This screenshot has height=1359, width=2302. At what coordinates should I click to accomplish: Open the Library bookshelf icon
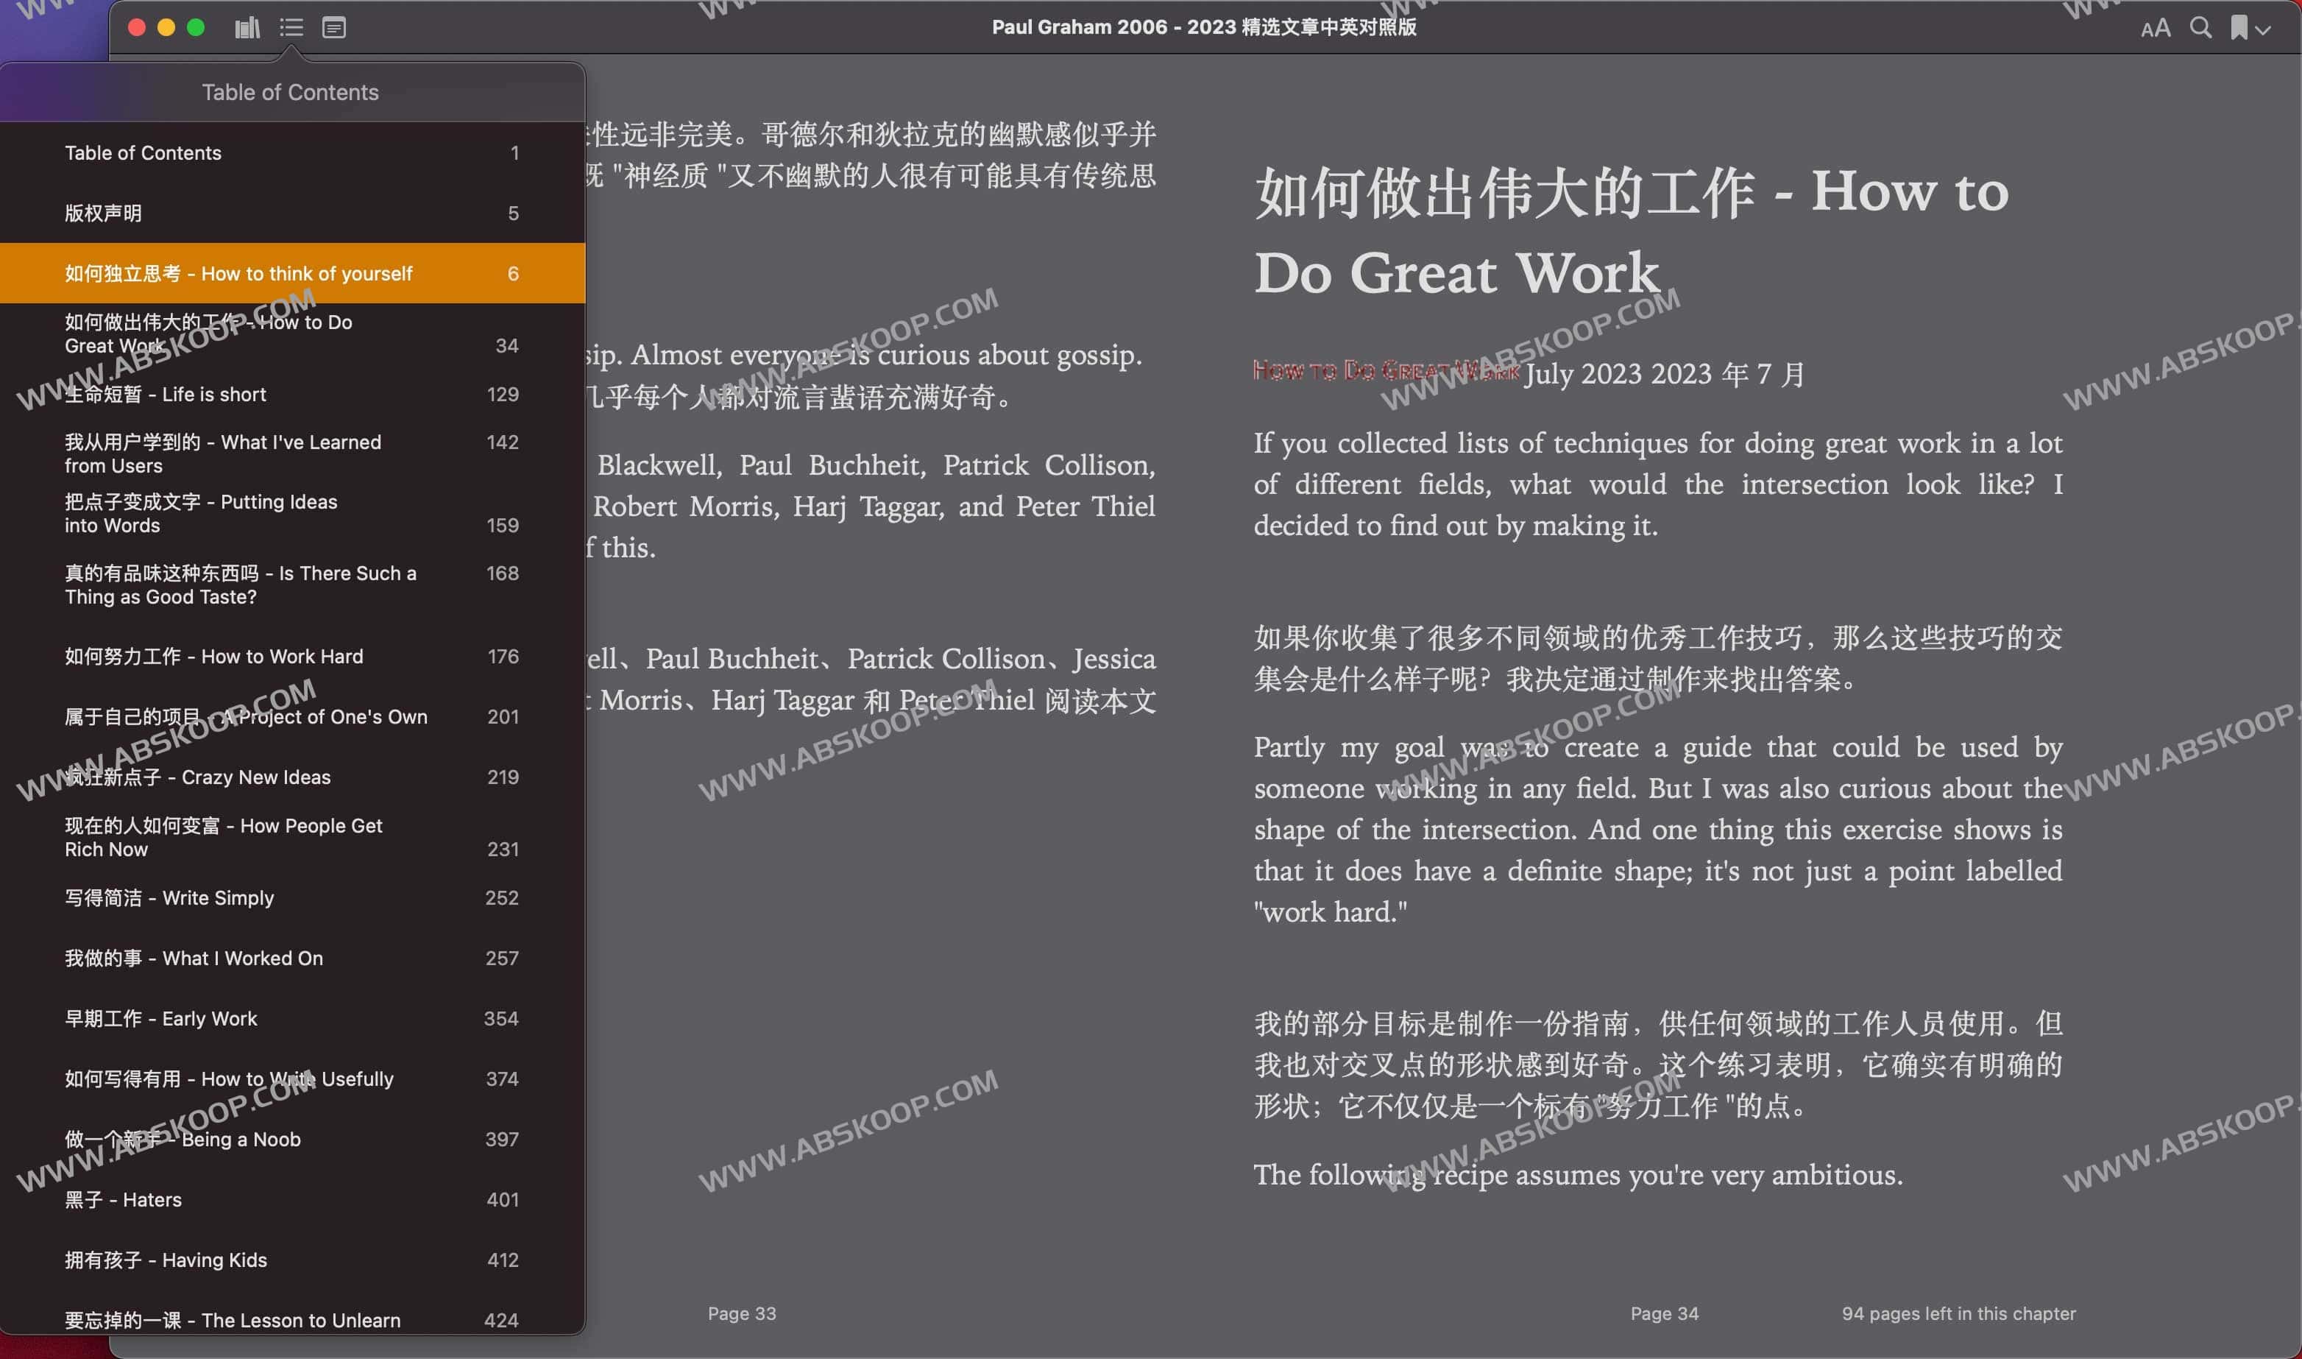pyautogui.click(x=247, y=27)
